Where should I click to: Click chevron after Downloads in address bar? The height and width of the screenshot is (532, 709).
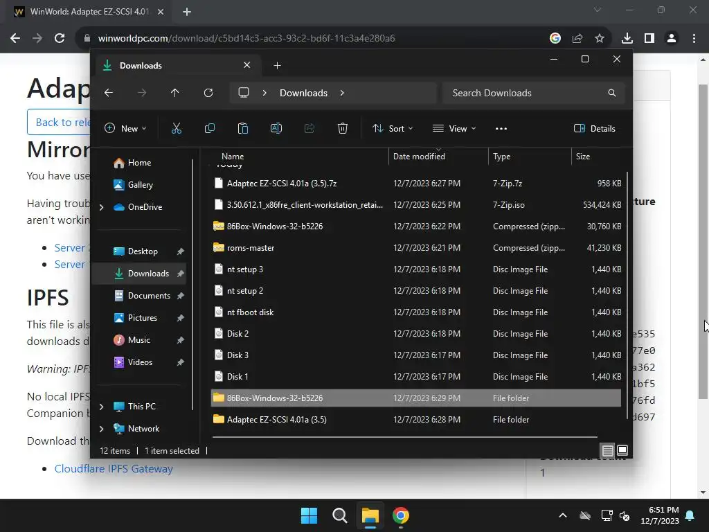(x=342, y=93)
